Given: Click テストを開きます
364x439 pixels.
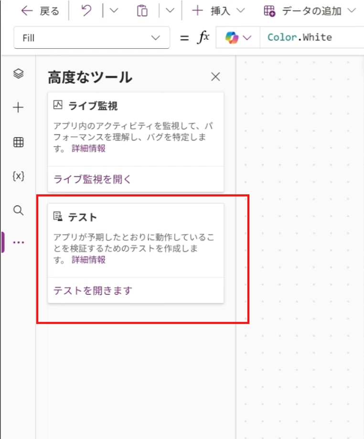Looking at the screenshot, I should 92,290.
